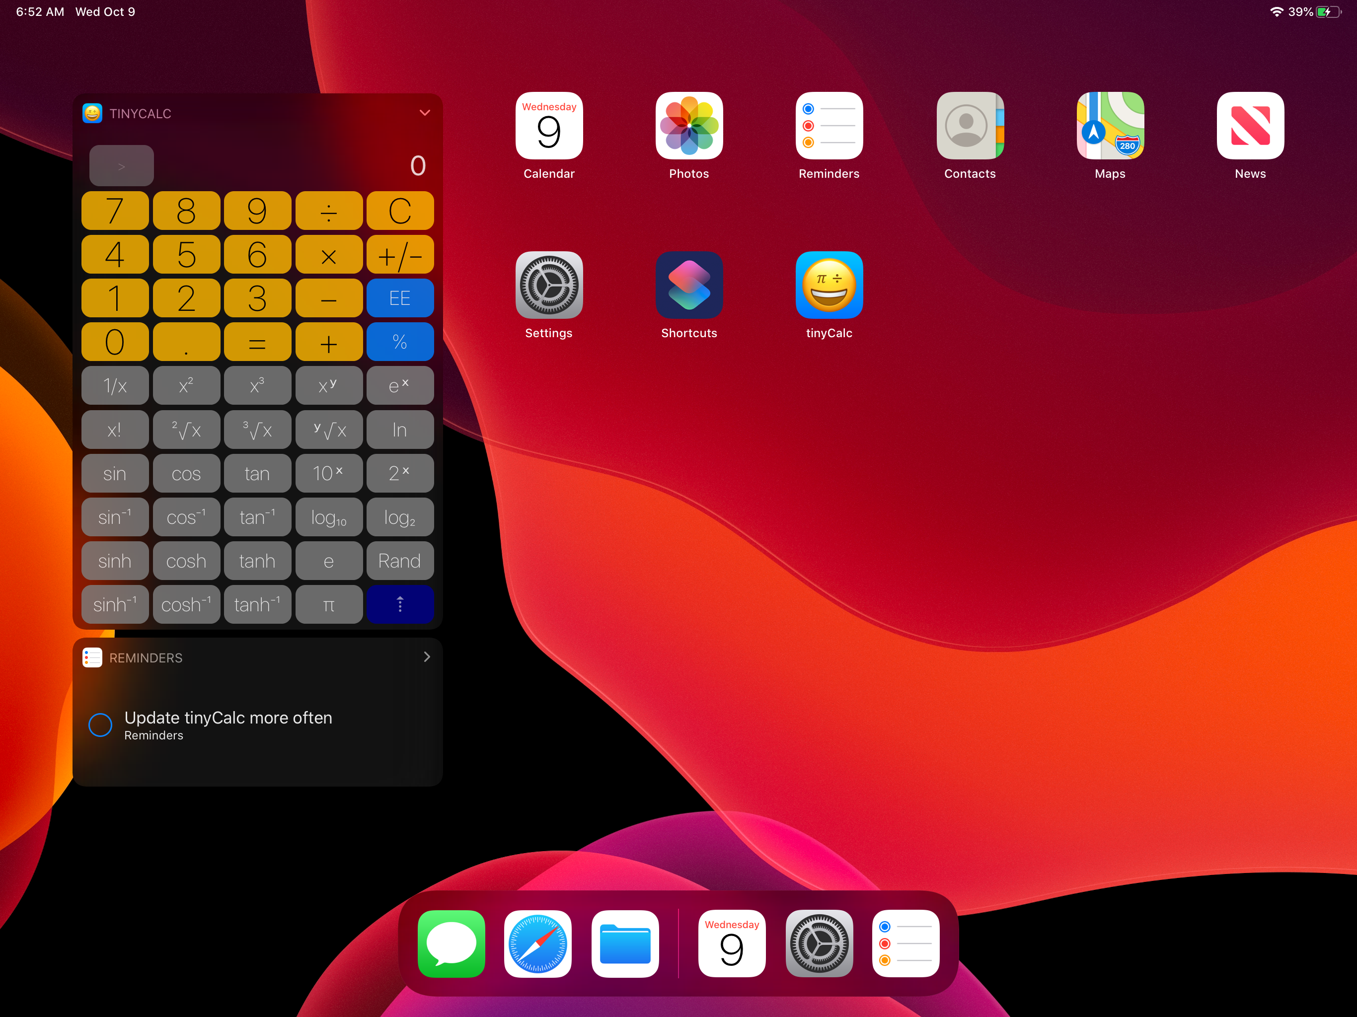Clear the display with C
The height and width of the screenshot is (1017, 1357).
pyautogui.click(x=400, y=211)
